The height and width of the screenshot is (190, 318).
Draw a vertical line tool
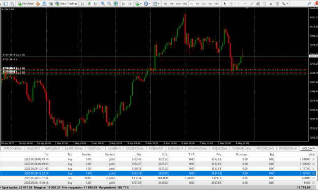[x=239, y=4]
